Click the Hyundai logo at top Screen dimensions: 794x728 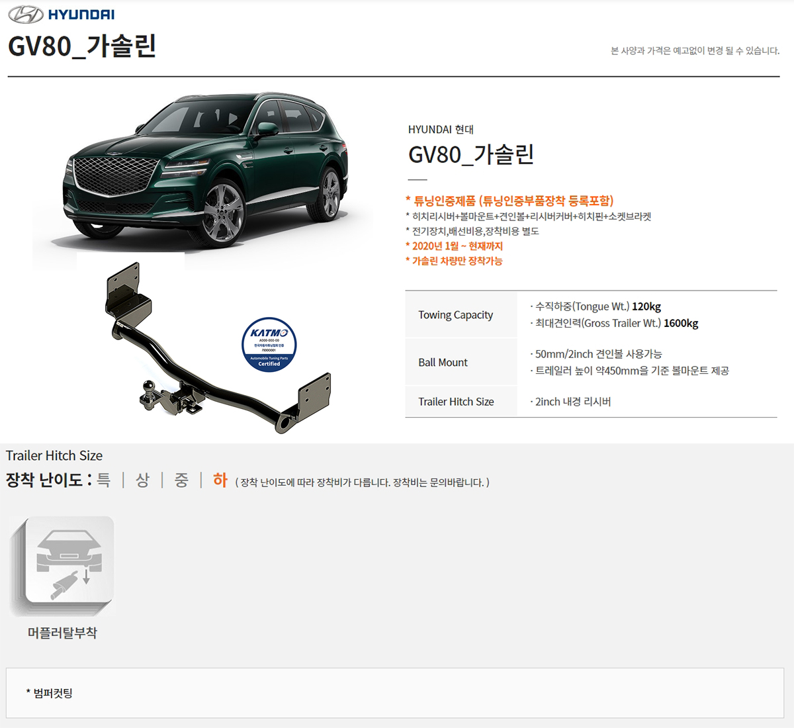[x=62, y=15]
